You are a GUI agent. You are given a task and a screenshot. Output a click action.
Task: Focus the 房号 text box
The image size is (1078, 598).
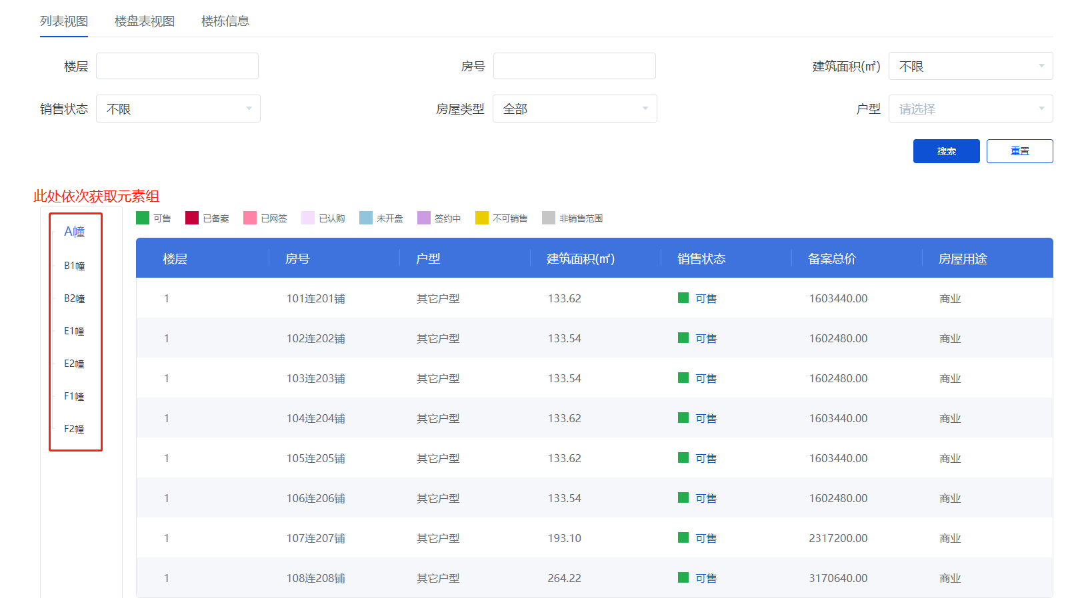[574, 66]
